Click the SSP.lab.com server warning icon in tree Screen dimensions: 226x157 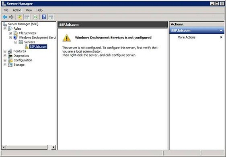(x=27, y=47)
